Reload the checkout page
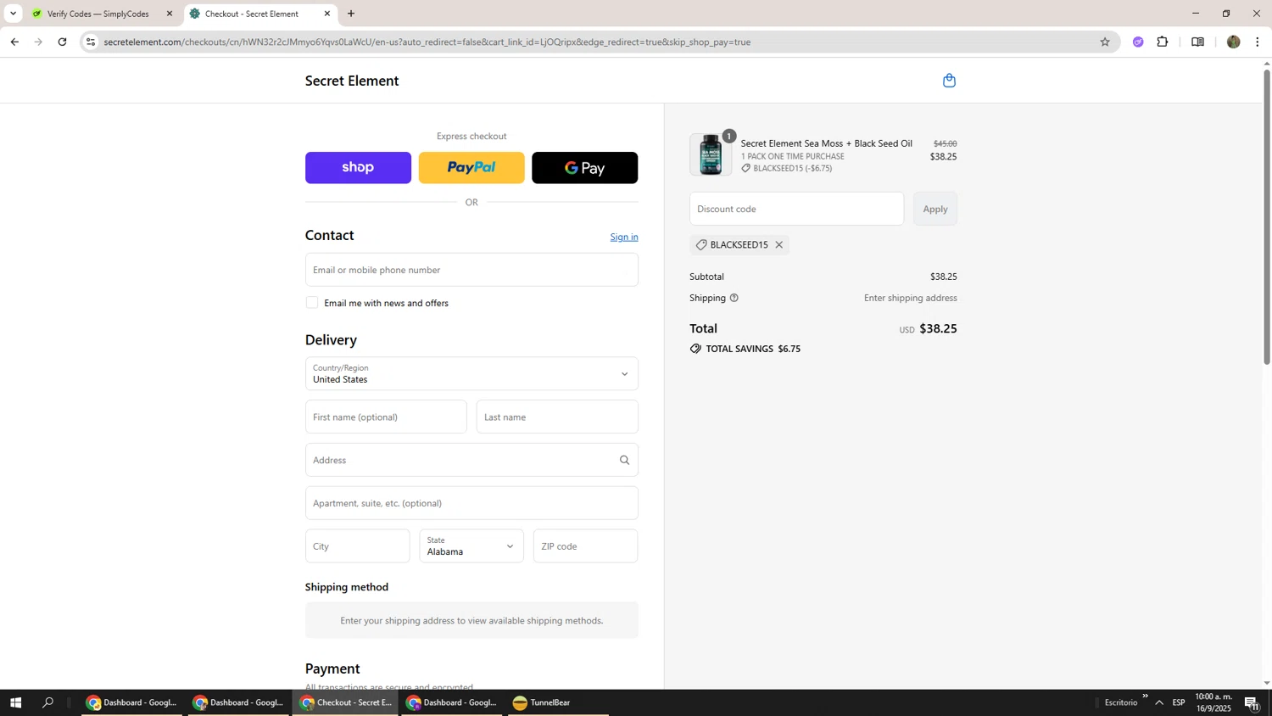1272x716 pixels. pos(62,42)
